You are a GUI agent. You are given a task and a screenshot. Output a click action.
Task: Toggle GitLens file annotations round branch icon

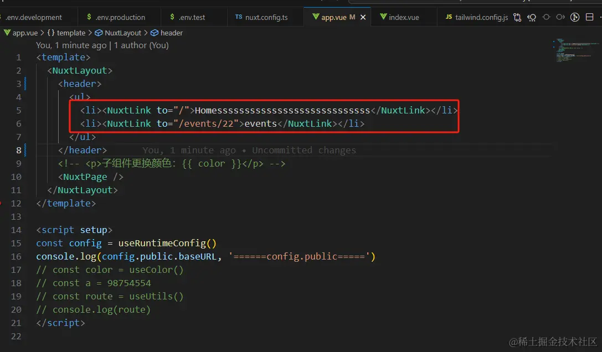[x=575, y=17]
